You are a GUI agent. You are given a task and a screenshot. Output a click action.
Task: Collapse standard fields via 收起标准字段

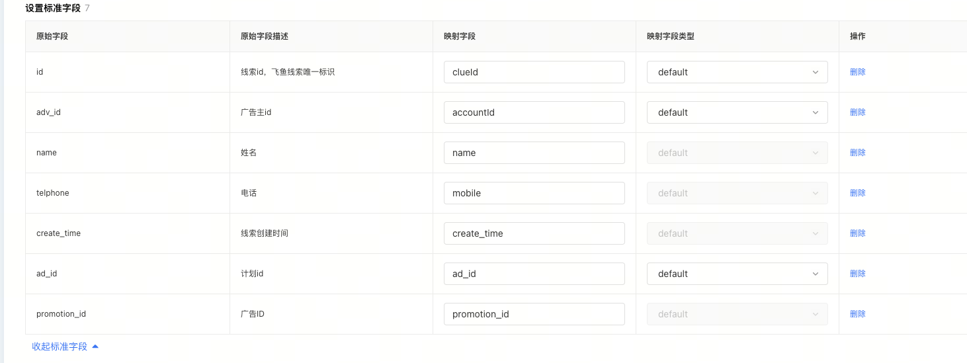tap(60, 346)
